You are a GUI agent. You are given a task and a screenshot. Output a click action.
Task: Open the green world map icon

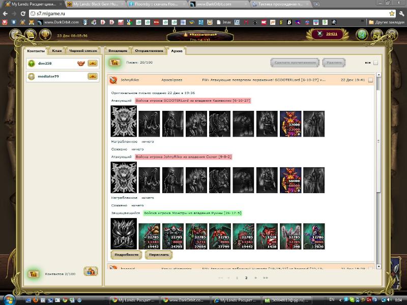pyautogui.click(x=362, y=35)
